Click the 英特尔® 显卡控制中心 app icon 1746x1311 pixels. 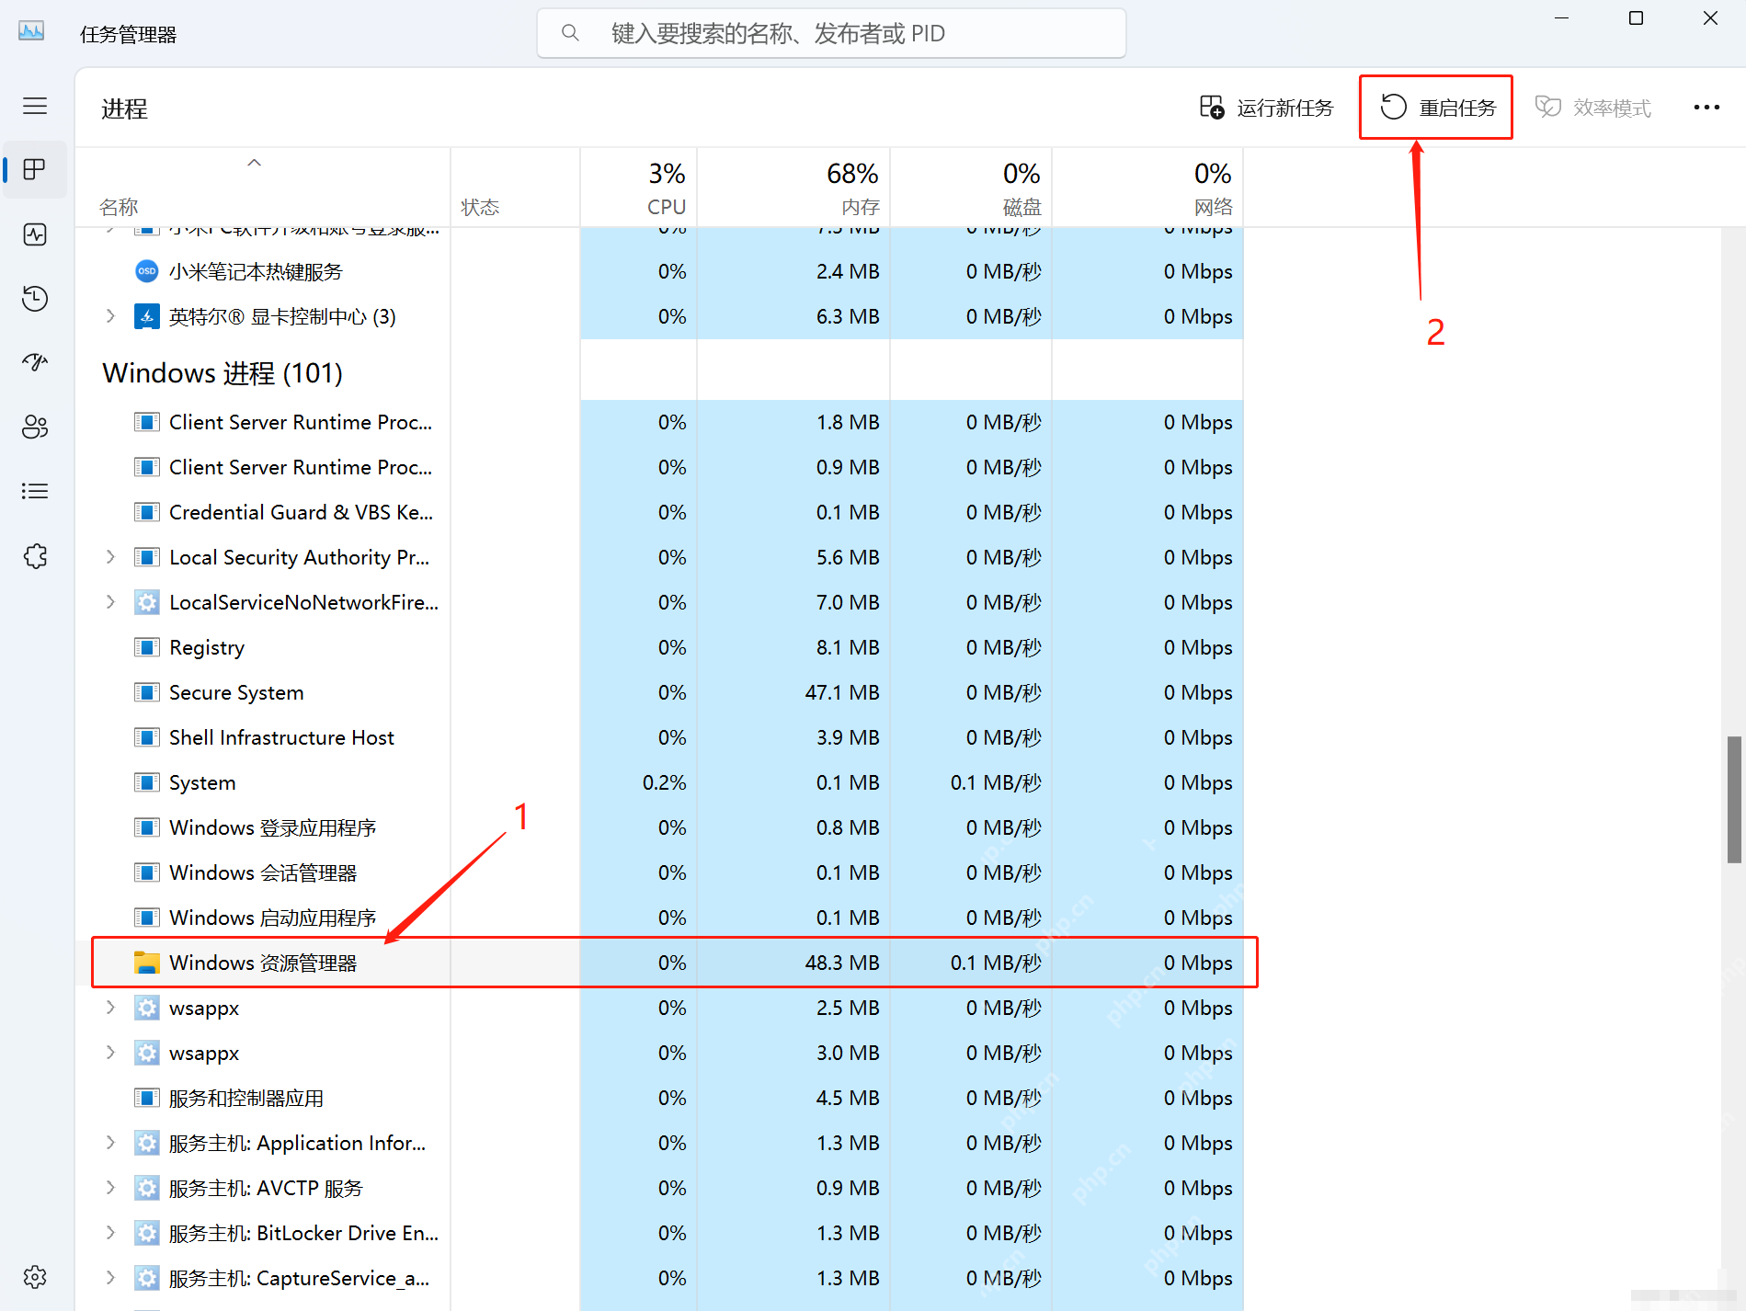146,316
